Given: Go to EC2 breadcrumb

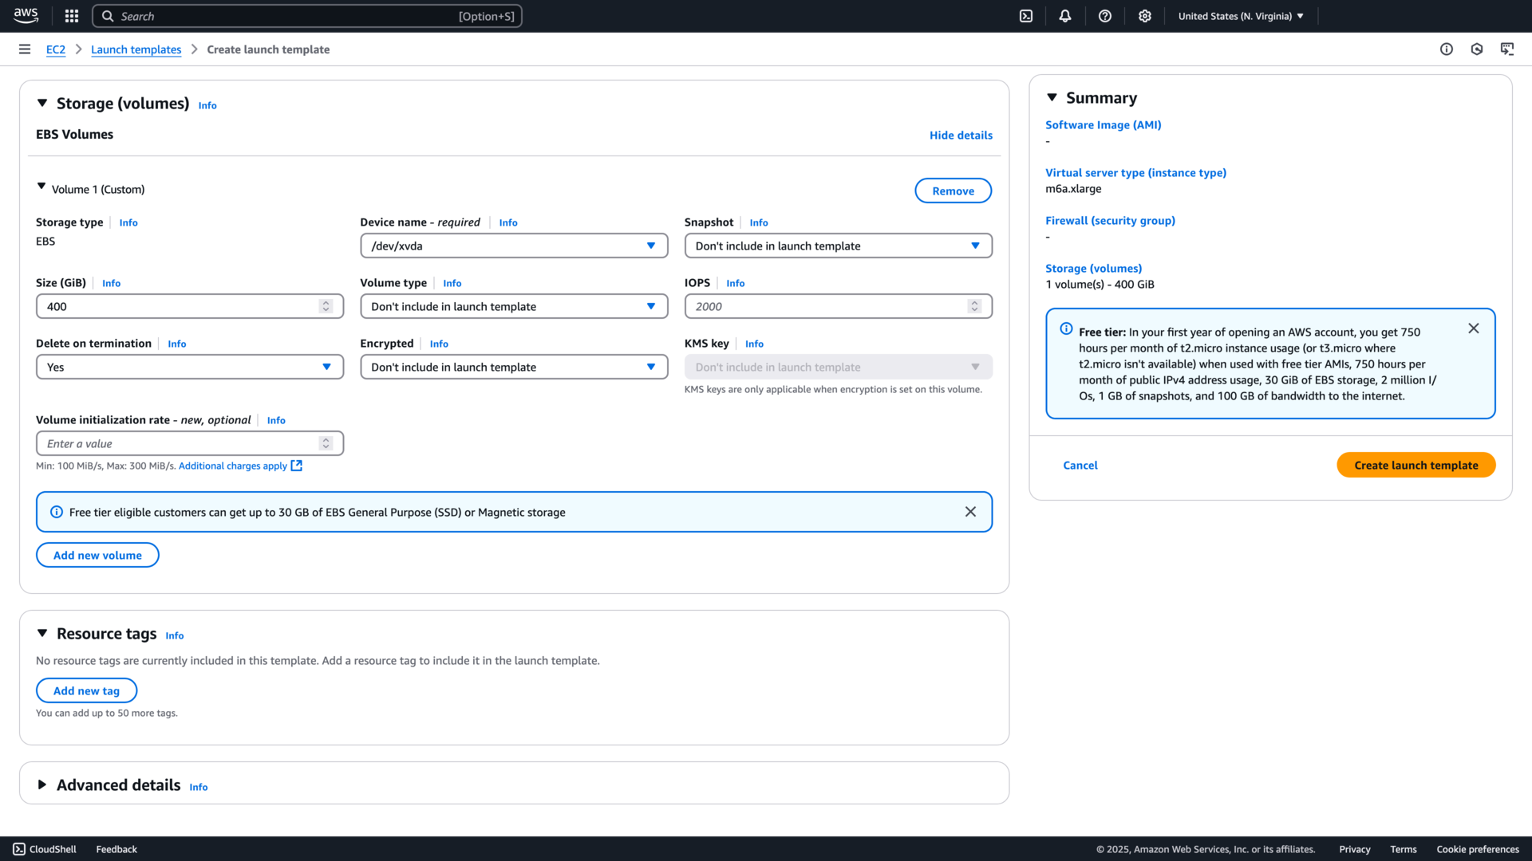Looking at the screenshot, I should pyautogui.click(x=56, y=49).
